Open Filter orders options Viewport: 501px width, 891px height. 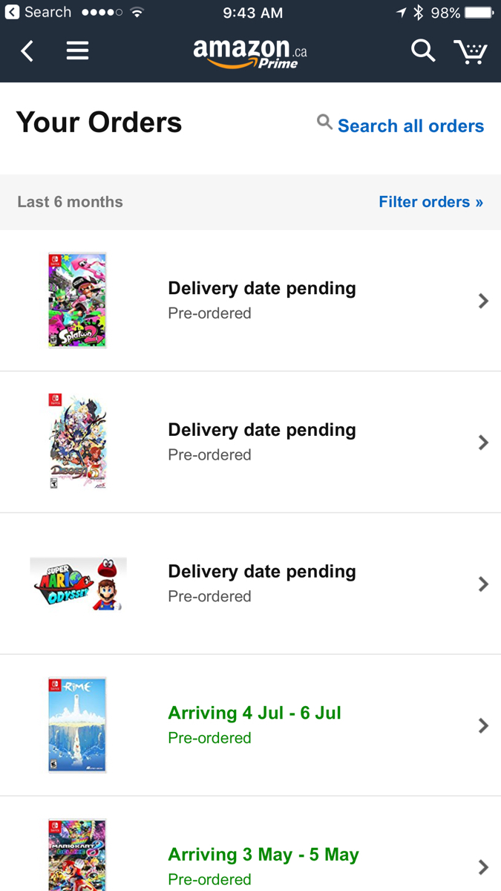430,202
